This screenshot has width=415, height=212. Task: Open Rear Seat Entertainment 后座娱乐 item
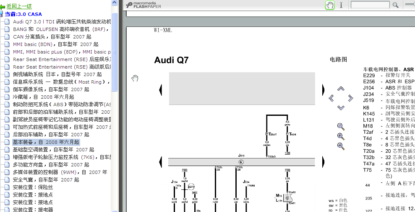pyautogui.click(x=62, y=59)
